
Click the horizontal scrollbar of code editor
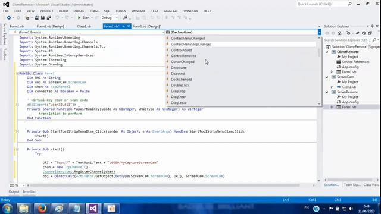click(x=165, y=185)
